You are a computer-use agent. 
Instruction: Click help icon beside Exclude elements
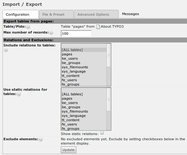pos(41,139)
